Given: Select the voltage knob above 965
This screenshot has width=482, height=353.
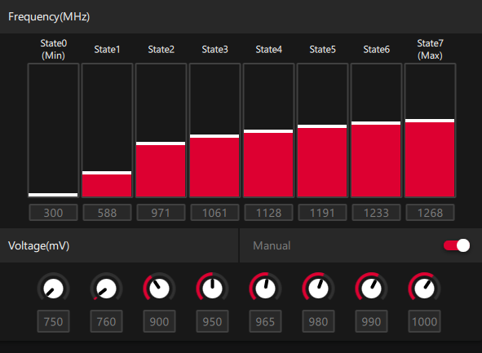Looking at the screenshot, I should click(265, 289).
